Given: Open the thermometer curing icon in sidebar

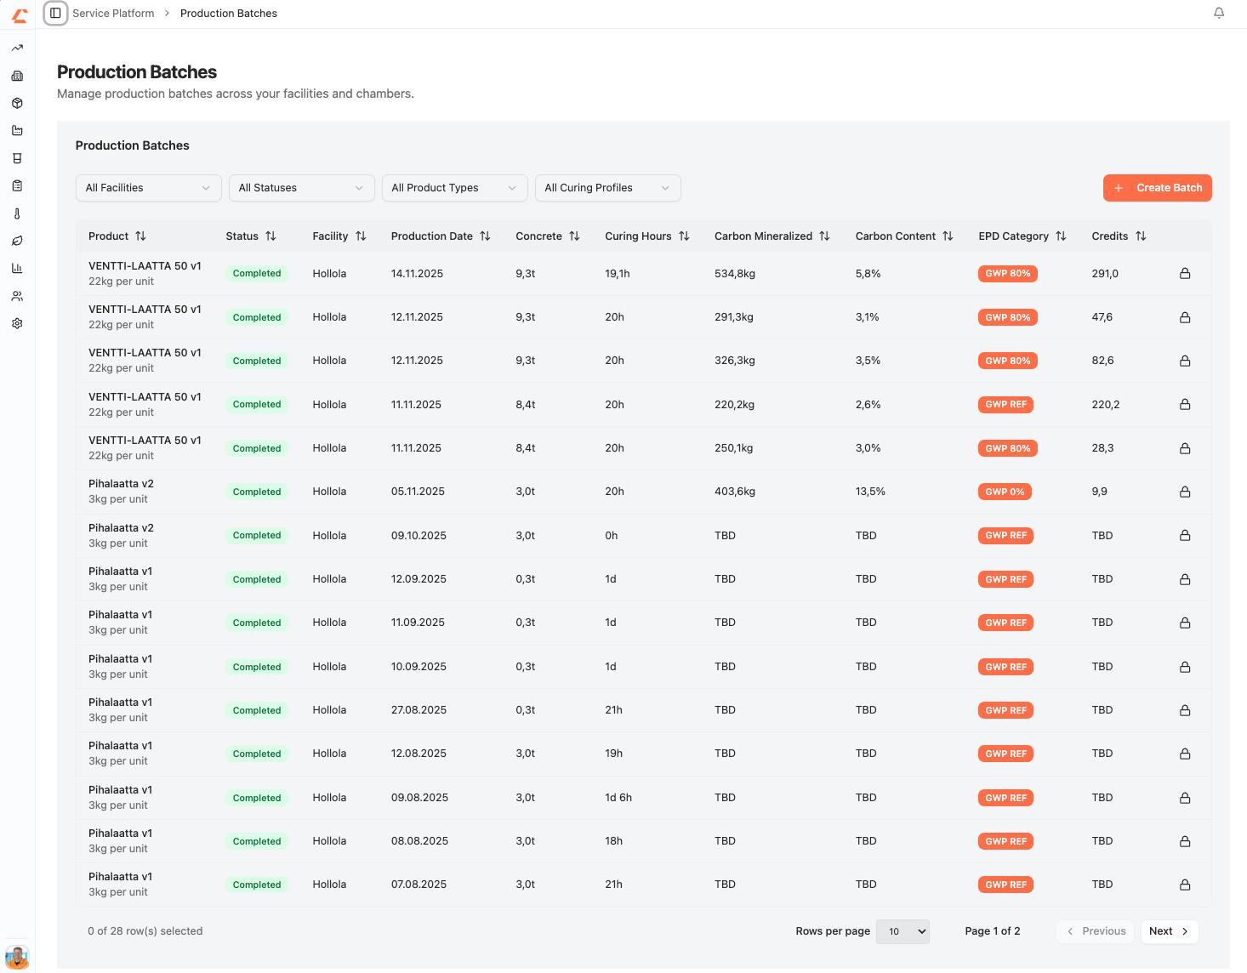Looking at the screenshot, I should coord(17,213).
